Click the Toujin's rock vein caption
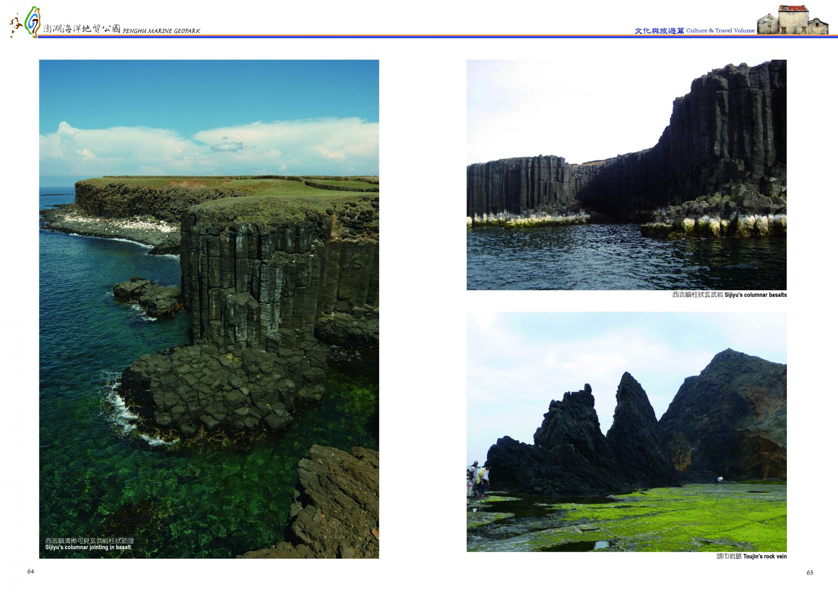This screenshot has height=592, width=838. (x=765, y=556)
